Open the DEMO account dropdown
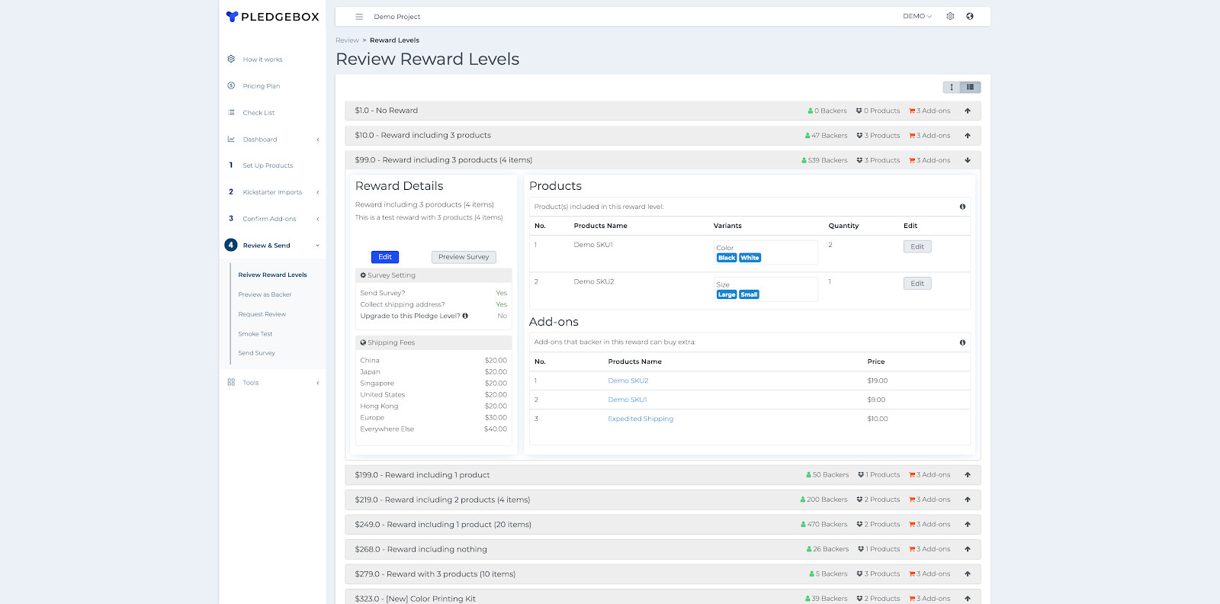This screenshot has height=604, width=1220. click(917, 16)
